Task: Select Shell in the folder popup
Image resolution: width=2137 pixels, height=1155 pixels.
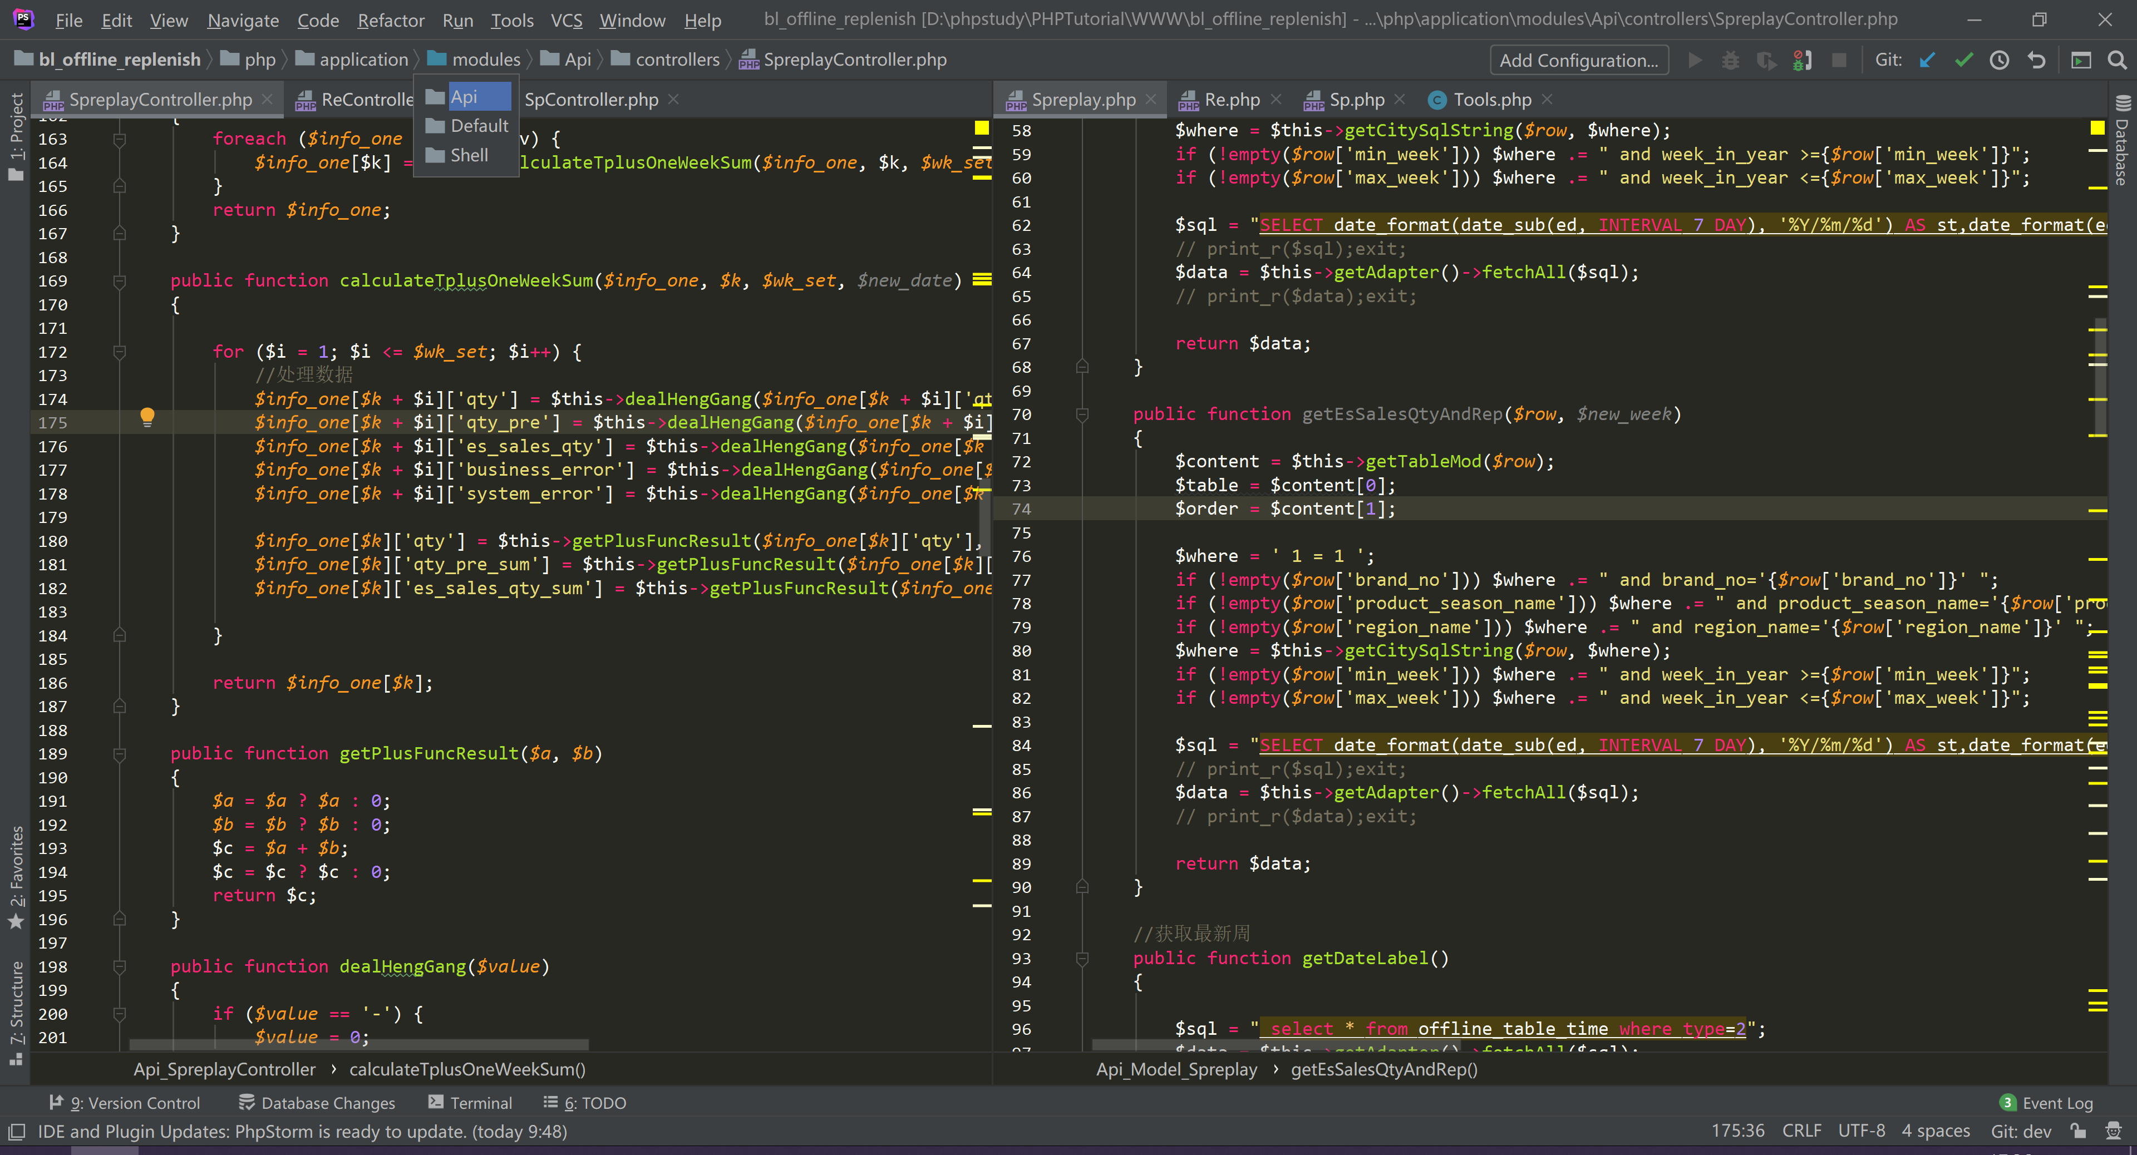Action: 469,155
